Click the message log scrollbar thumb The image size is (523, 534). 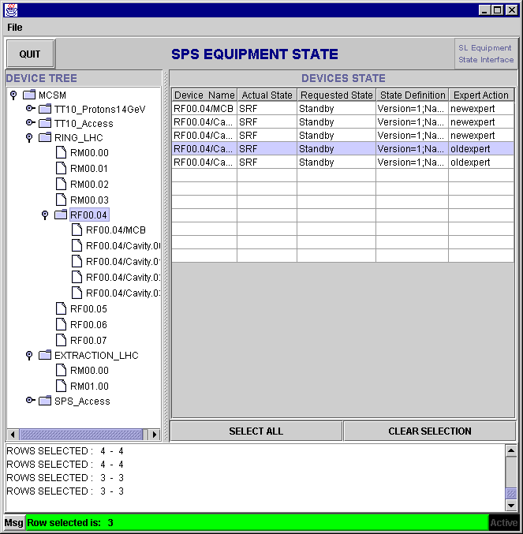[510, 494]
